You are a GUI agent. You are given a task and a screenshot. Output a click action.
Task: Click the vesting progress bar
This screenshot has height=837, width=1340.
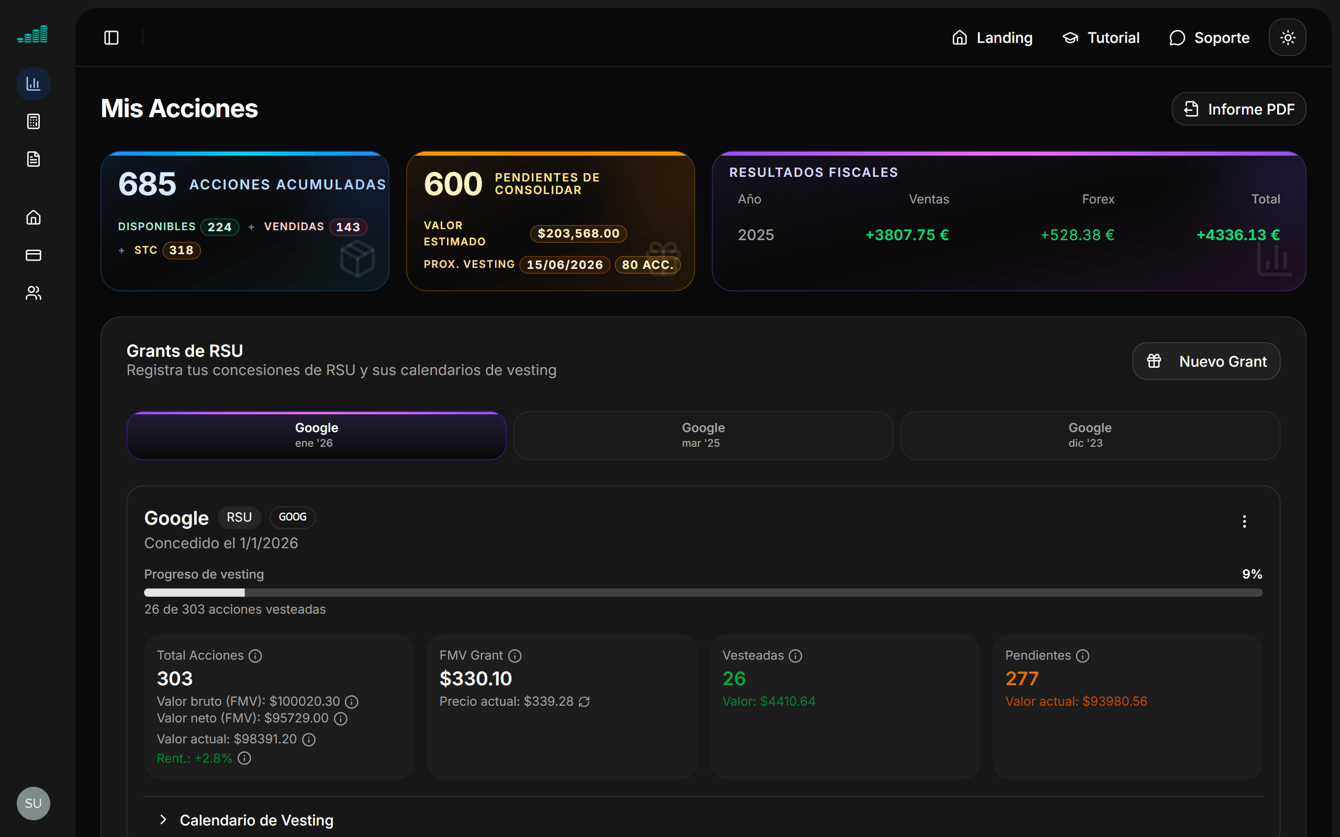pyautogui.click(x=703, y=592)
